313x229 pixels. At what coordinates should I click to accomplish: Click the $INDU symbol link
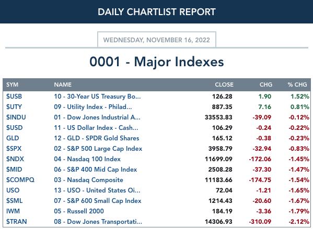16,117
